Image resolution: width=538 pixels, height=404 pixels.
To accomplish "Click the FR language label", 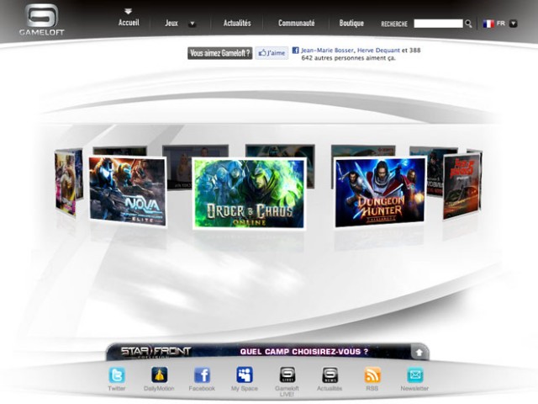I will point(501,24).
